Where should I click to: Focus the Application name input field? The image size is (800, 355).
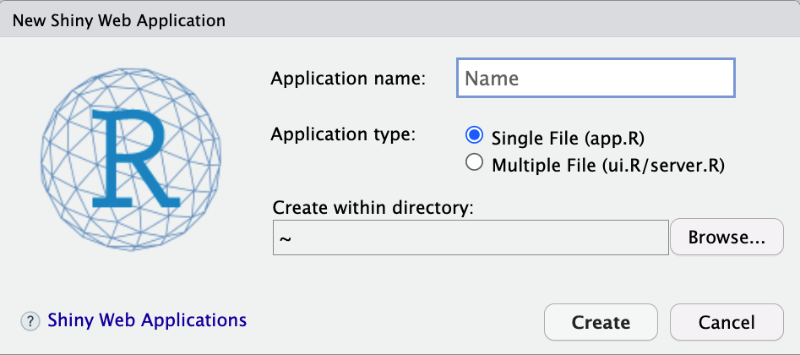tap(596, 78)
